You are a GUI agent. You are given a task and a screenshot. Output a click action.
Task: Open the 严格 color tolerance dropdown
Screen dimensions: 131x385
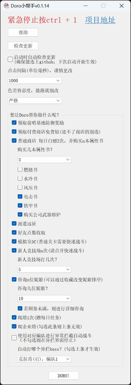point(35,101)
